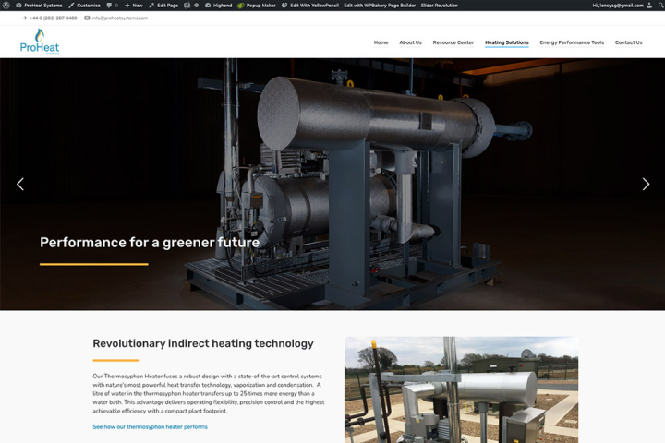Advance to the next slide with right arrow
This screenshot has height=443, width=665.
[646, 184]
